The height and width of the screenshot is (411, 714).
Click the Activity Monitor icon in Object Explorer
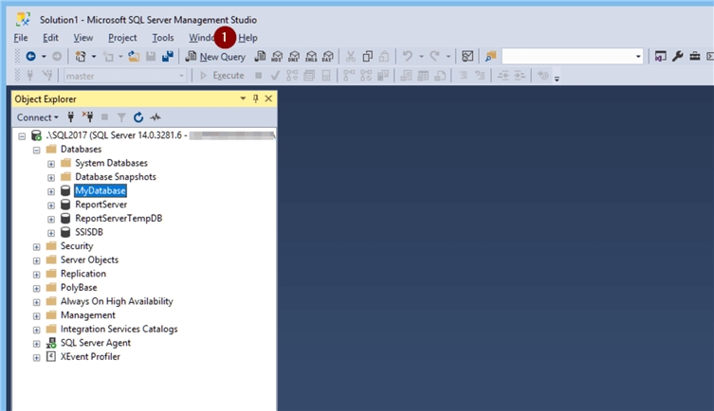point(156,117)
